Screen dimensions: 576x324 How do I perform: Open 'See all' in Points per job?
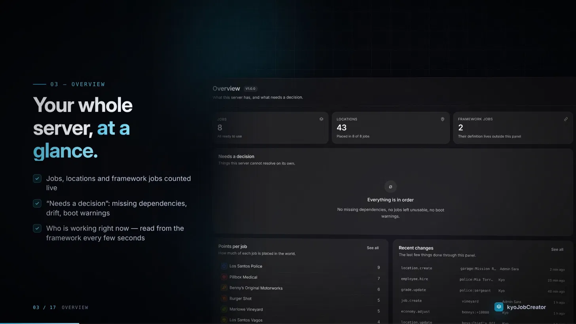373,248
